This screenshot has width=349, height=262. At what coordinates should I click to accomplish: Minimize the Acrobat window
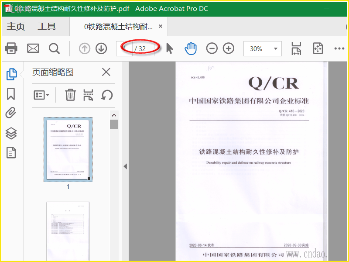[326, 8]
